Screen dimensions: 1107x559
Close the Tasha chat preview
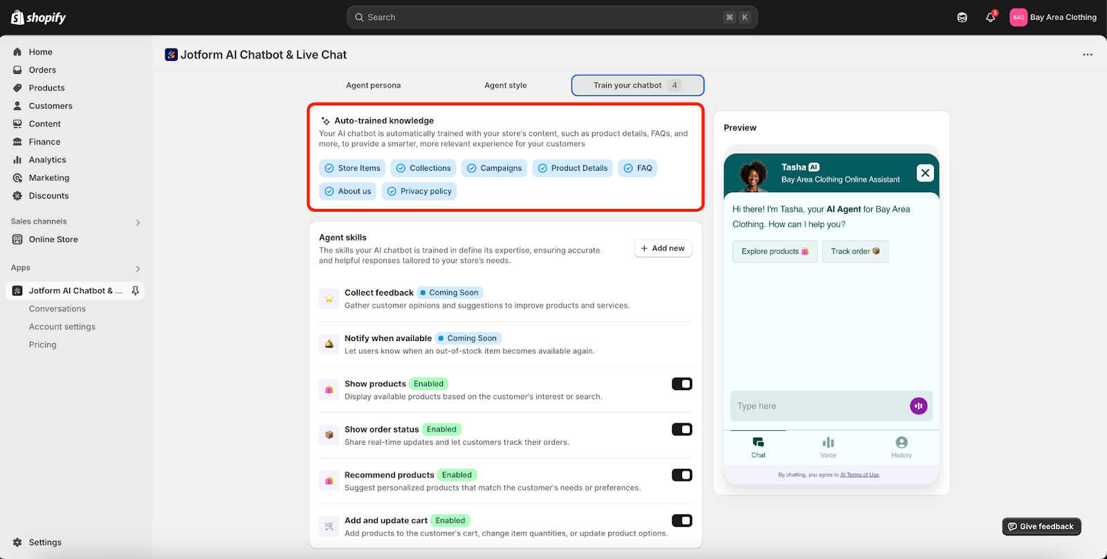click(925, 173)
